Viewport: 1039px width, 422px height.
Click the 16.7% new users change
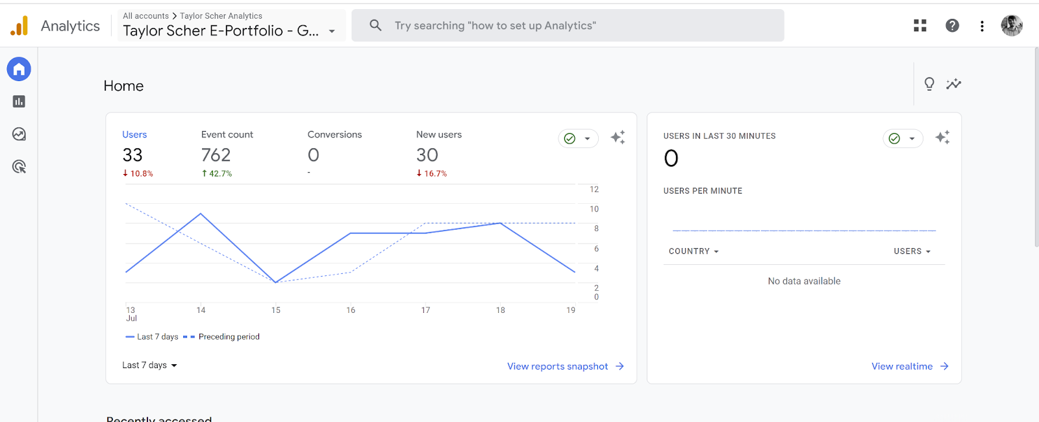pyautogui.click(x=432, y=173)
